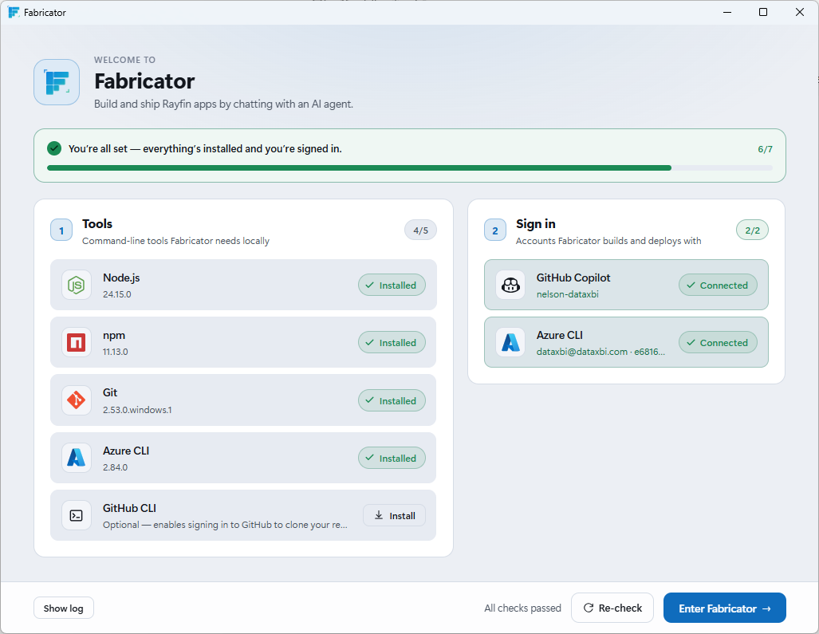819x634 pixels.
Task: Click the Azure CLI icon in Tools
Action: click(x=77, y=458)
